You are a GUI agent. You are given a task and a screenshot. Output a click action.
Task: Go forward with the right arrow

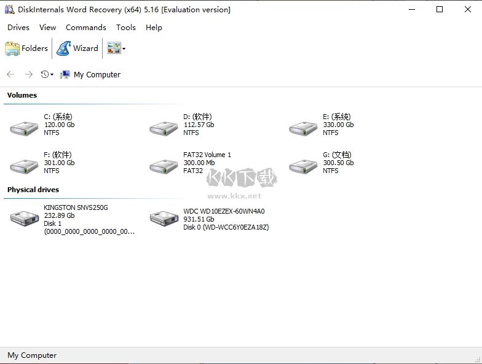pyautogui.click(x=28, y=74)
